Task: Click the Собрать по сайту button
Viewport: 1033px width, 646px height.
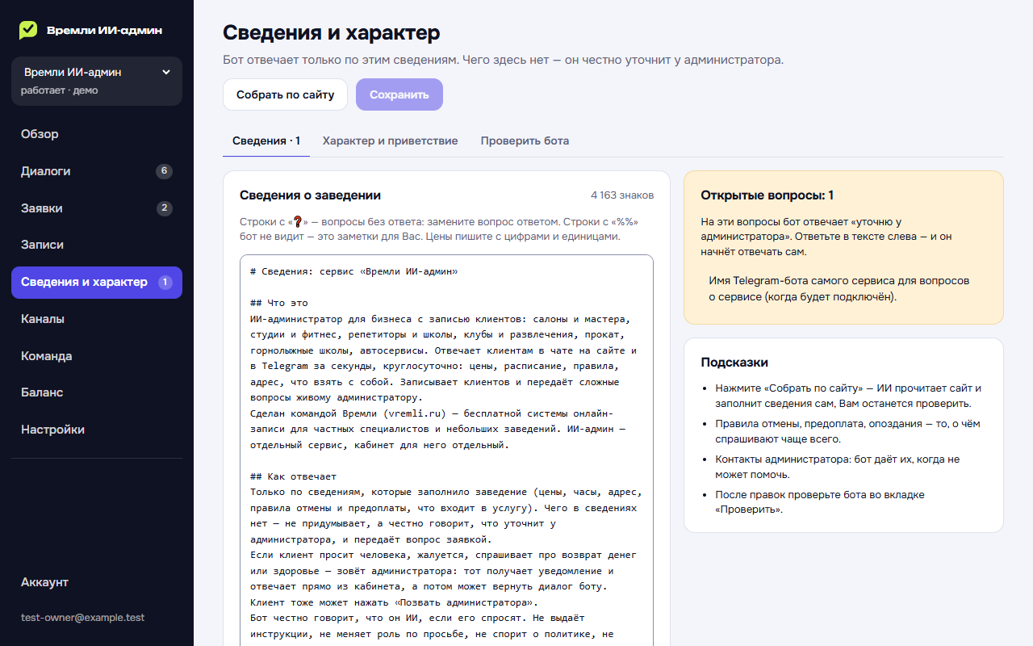Action: pyautogui.click(x=285, y=94)
